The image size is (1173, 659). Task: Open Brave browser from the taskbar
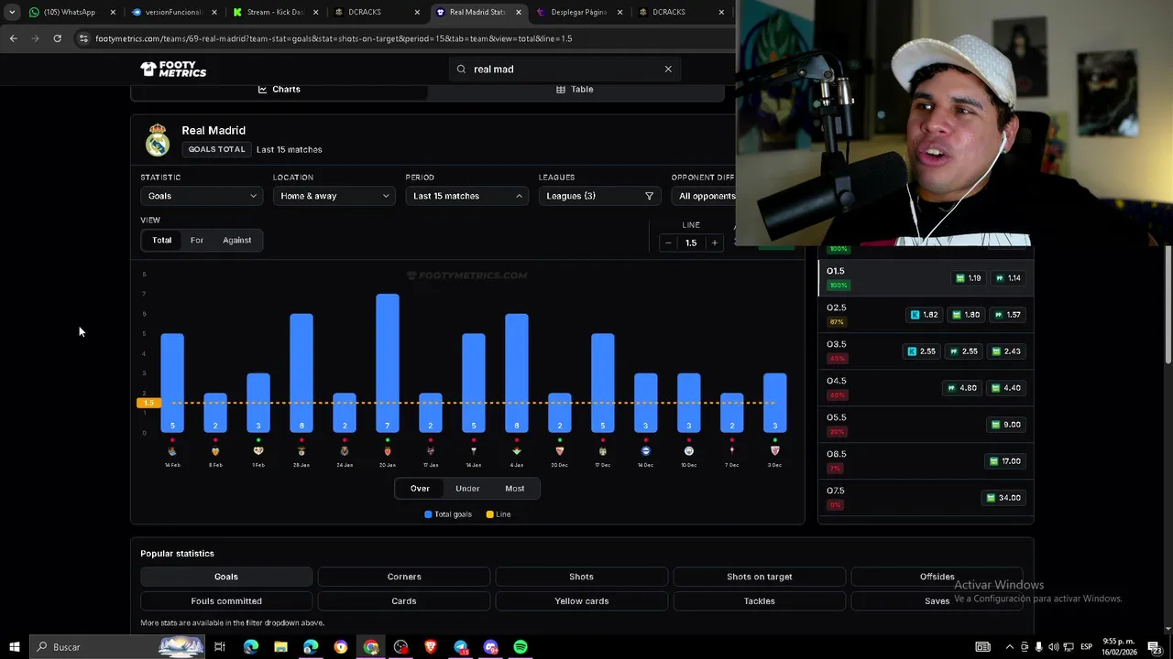[x=431, y=647]
